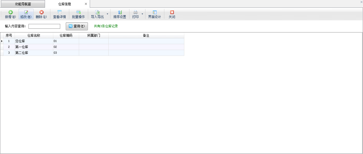Click the 导入导出 import/export icon
This screenshot has height=154, width=363.
click(x=97, y=12)
